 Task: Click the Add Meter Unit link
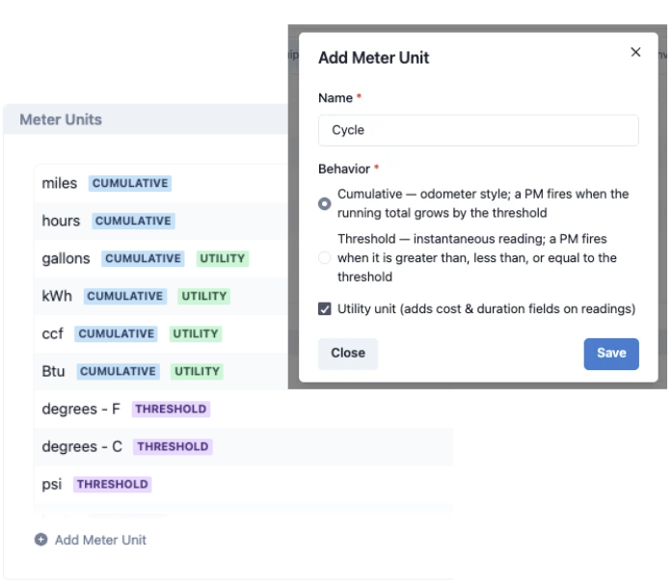(x=100, y=540)
